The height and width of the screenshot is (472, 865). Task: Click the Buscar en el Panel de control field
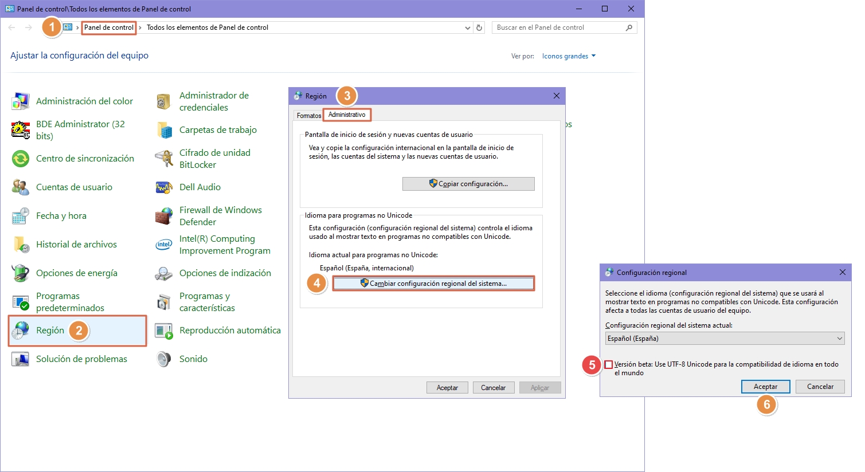click(x=559, y=27)
